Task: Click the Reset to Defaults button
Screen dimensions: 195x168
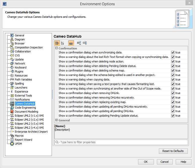Action: coord(173,151)
